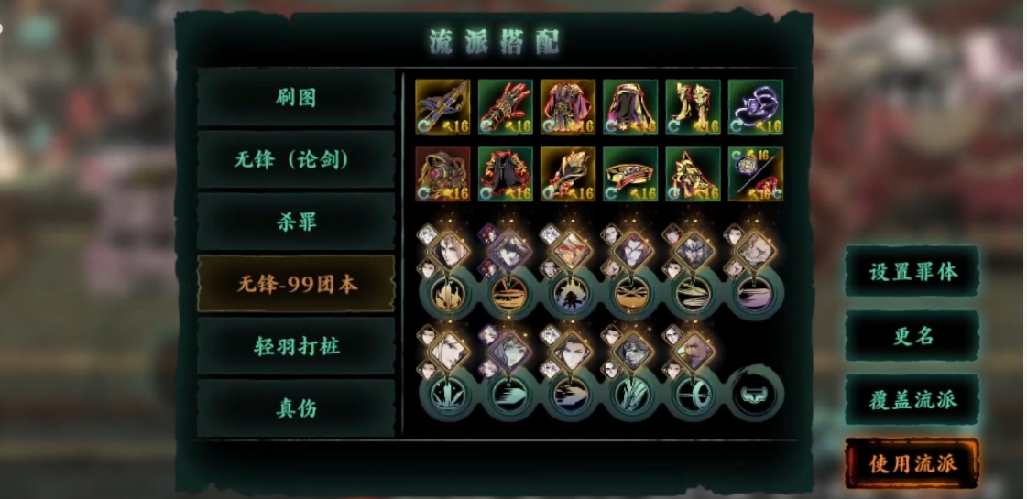Viewport: 1027px width, 499px height.
Task: Select the selected 无锋-99团本 preset
Action: 296,284
